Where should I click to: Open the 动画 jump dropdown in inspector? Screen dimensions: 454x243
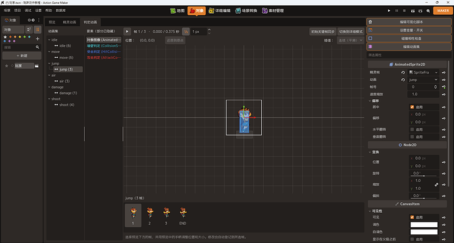tap(423, 79)
